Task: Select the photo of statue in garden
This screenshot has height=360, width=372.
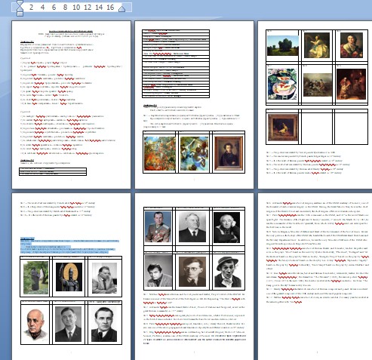Action: (x=35, y=278)
